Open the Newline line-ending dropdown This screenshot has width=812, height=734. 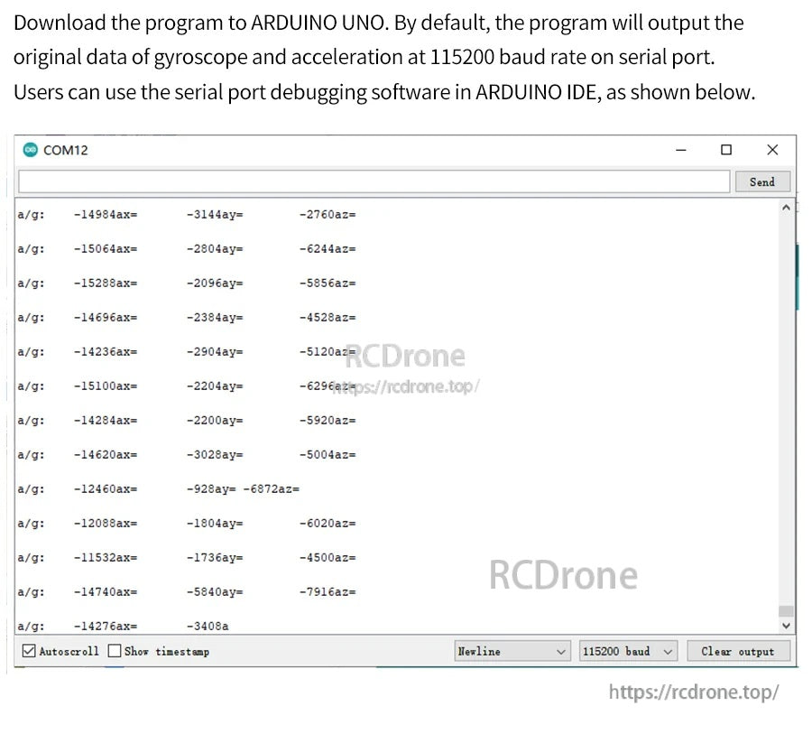tap(512, 651)
